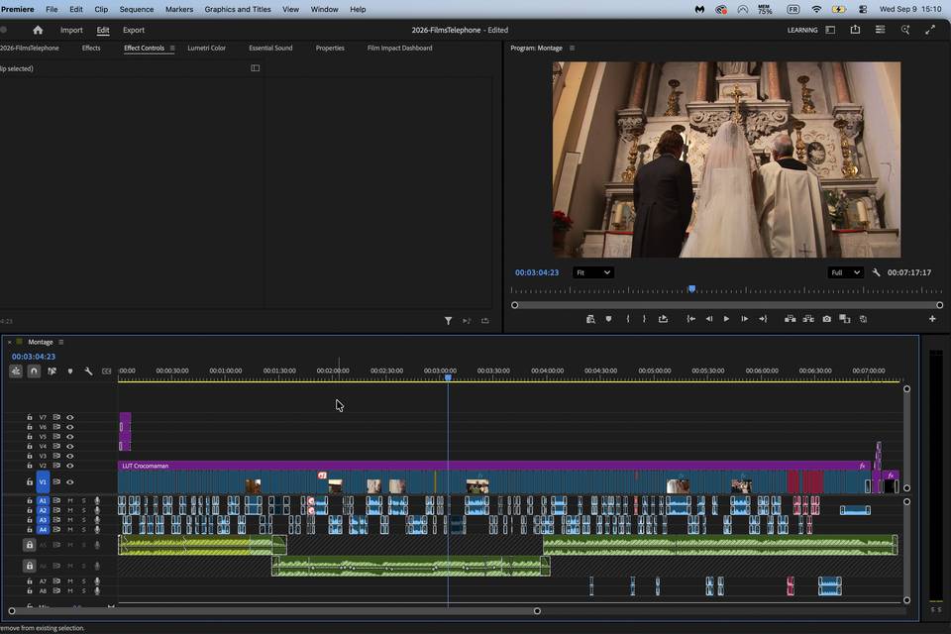Open macOS Control Center icon

click(863, 9)
